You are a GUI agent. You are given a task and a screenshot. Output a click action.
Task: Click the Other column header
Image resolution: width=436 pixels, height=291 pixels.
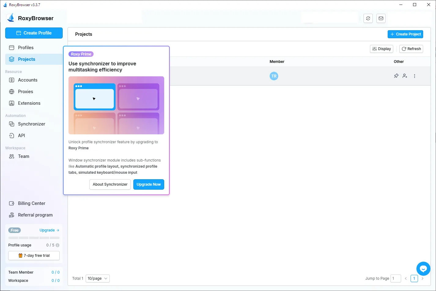tap(399, 62)
